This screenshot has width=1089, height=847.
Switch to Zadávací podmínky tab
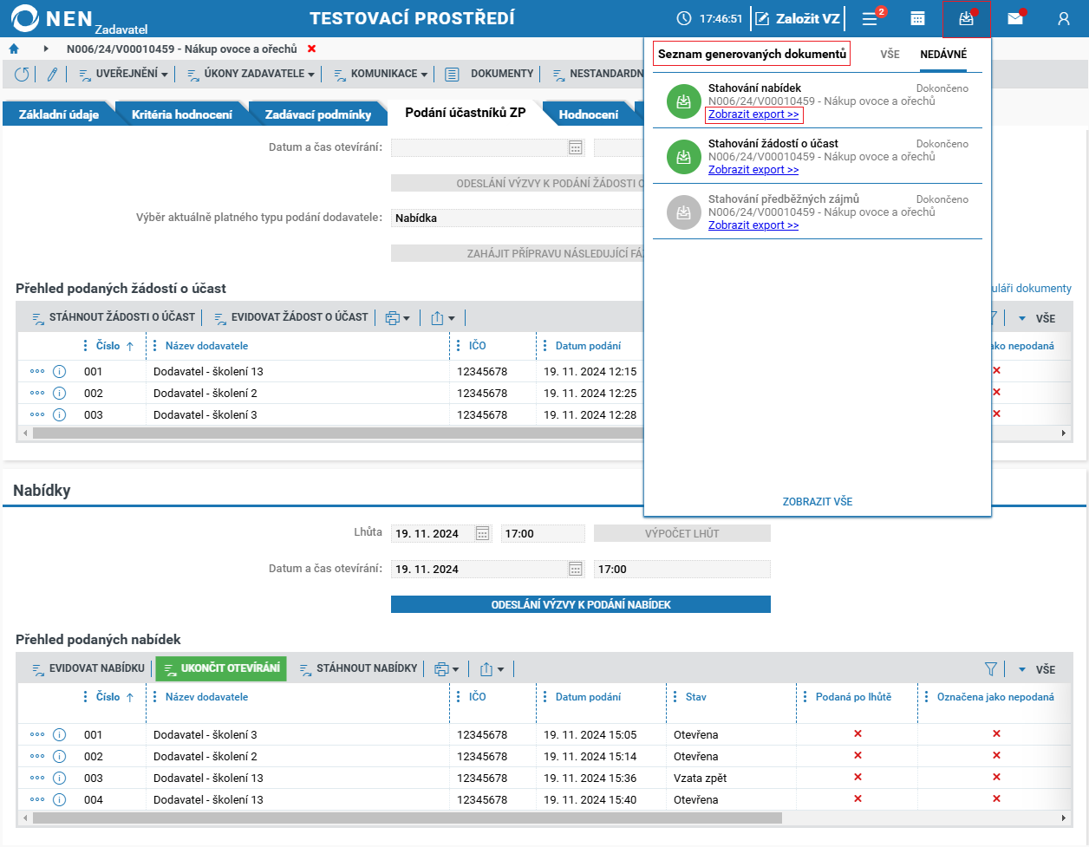[x=318, y=114]
